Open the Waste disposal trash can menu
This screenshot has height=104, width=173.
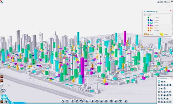[92, 101]
